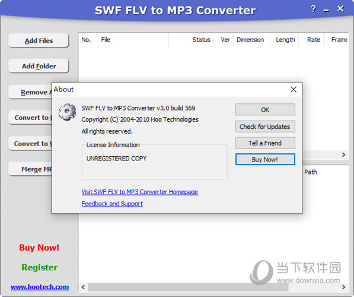Click the Remove button in sidebar
354x297 pixels.
pos(30,92)
